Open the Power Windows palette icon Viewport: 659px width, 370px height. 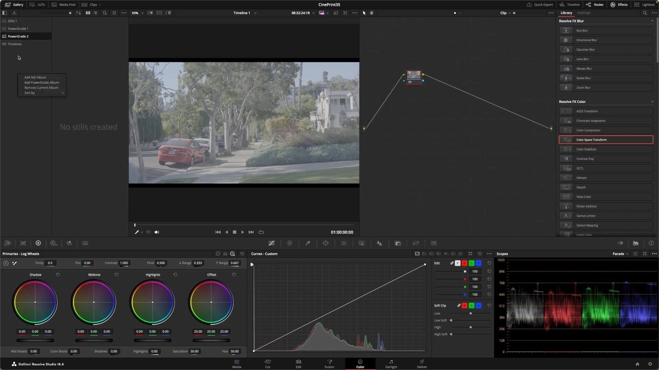pos(325,243)
